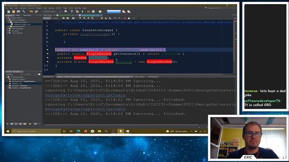Image resolution: width=289 pixels, height=162 pixels.
Task: Collapse SingletonLogger class in Navigator
Action: [6, 77]
